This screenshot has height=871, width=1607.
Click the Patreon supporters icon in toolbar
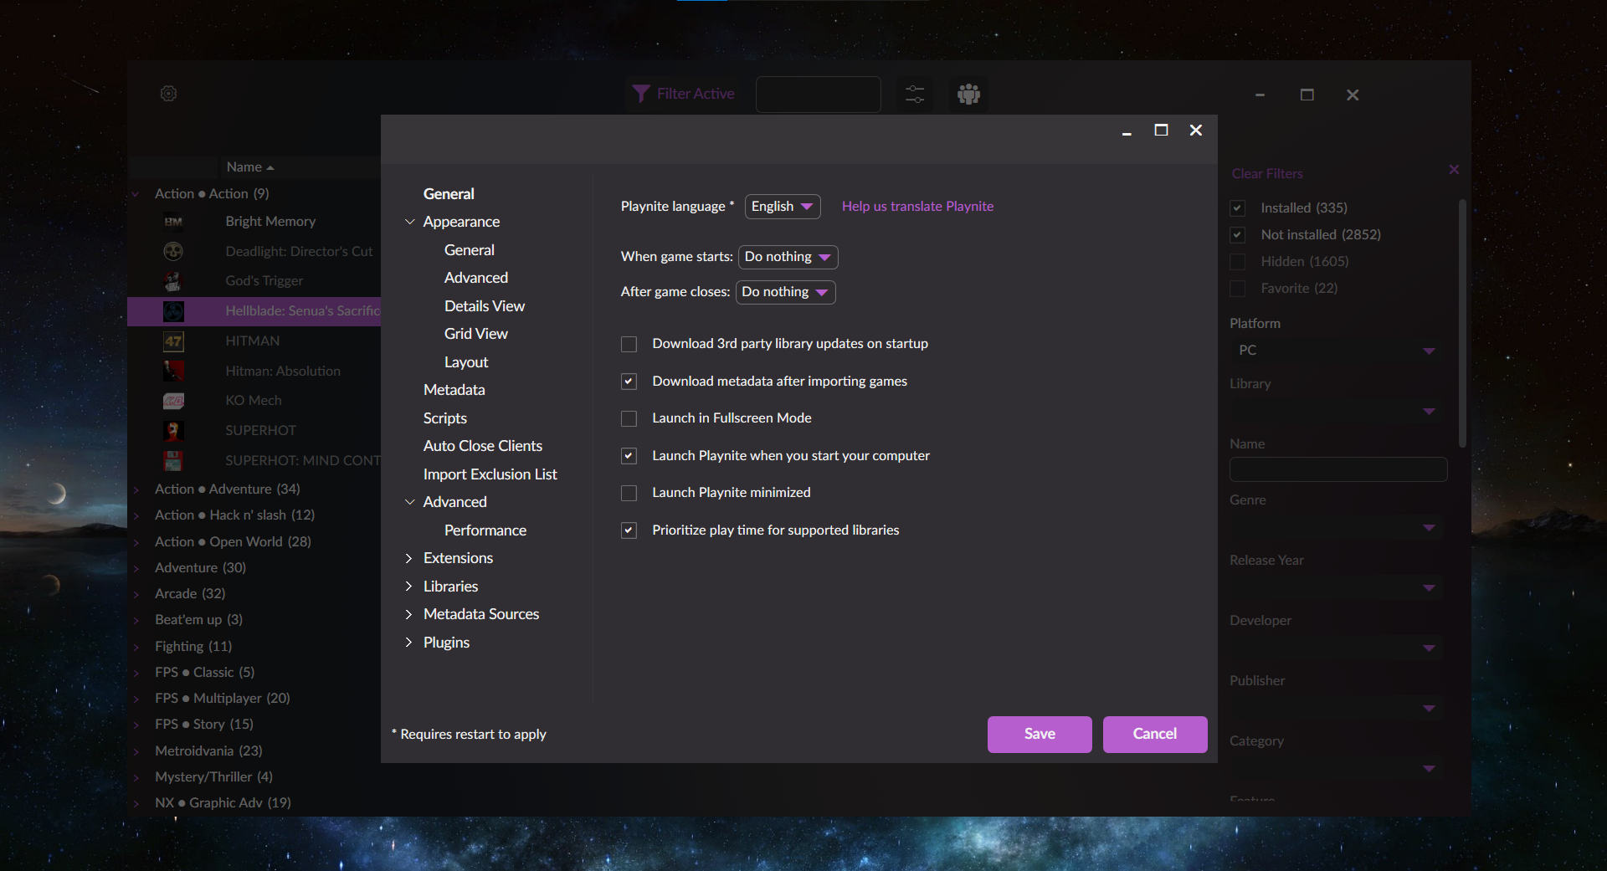(x=968, y=95)
